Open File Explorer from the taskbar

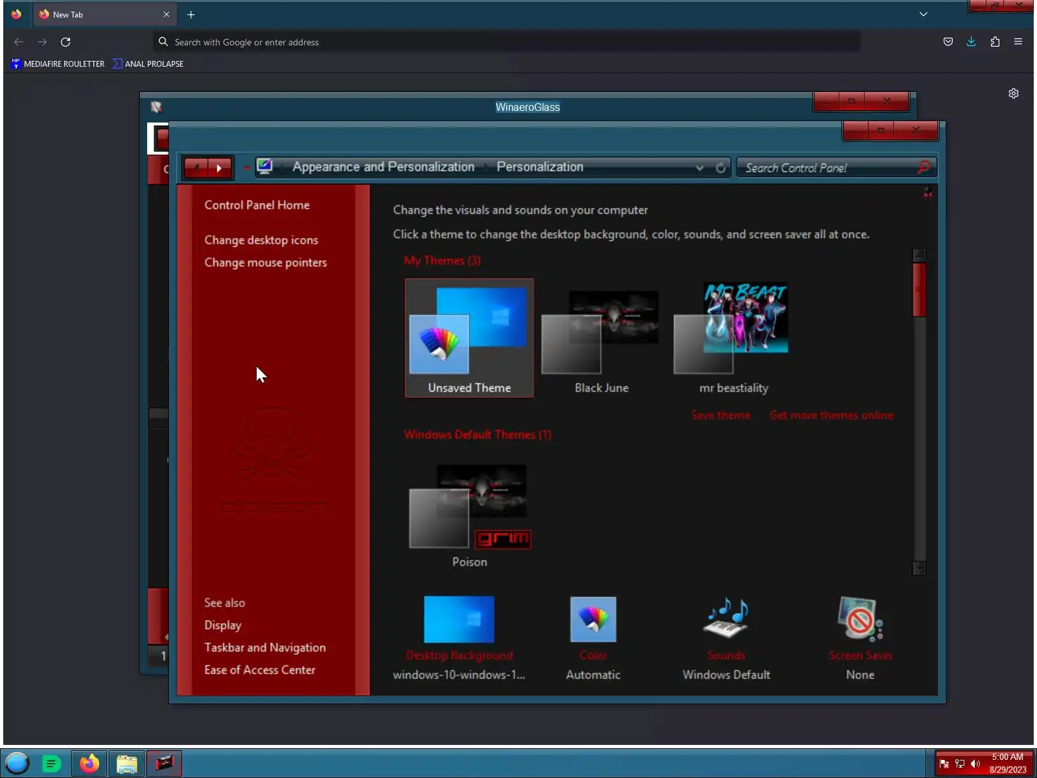click(127, 763)
